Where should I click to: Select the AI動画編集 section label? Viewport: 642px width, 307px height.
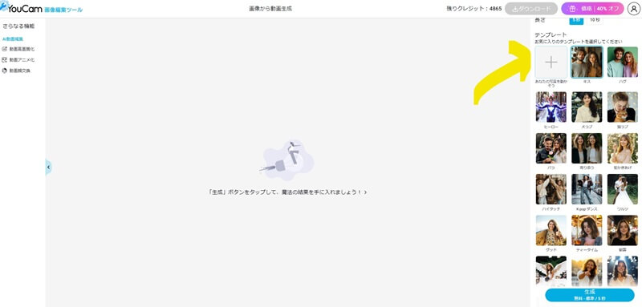pyautogui.click(x=13, y=39)
